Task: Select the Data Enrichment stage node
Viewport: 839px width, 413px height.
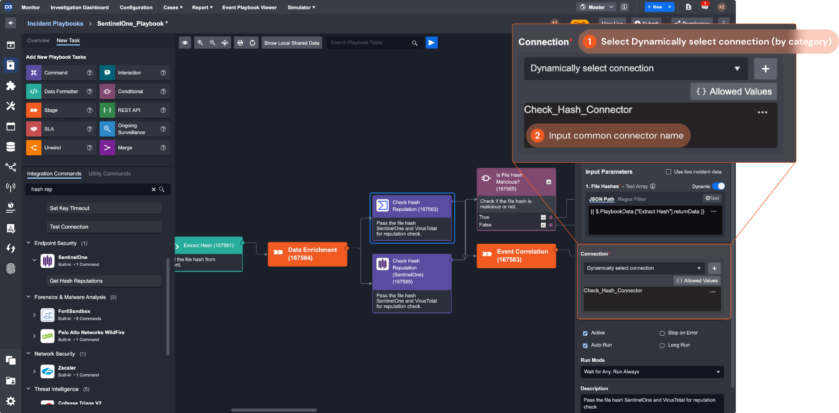Action: pyautogui.click(x=307, y=254)
